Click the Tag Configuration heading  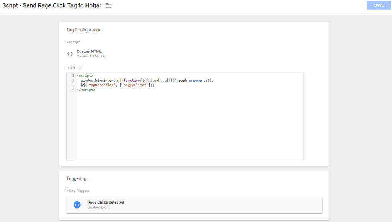(84, 30)
